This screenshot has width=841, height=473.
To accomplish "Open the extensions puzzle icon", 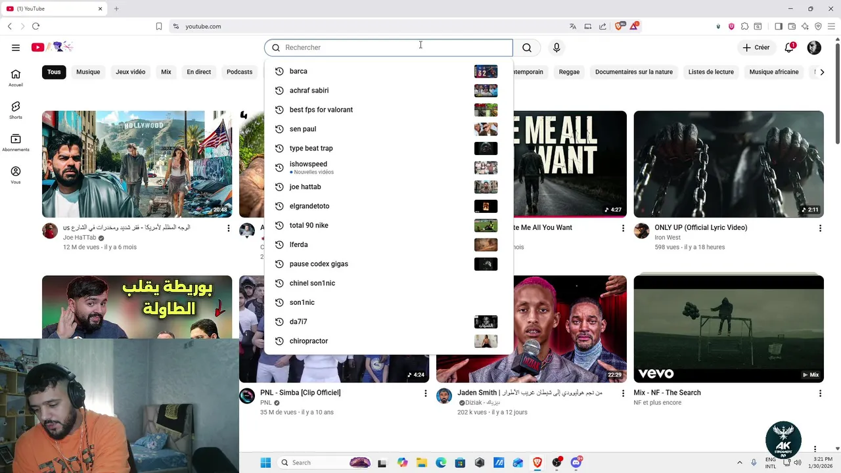I will click(744, 26).
